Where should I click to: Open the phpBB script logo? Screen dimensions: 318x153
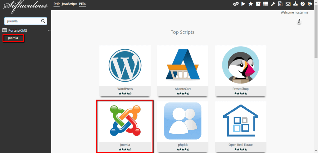[x=183, y=121]
